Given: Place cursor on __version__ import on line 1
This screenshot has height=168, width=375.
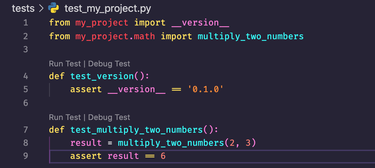Looking at the screenshot, I should pos(200,23).
